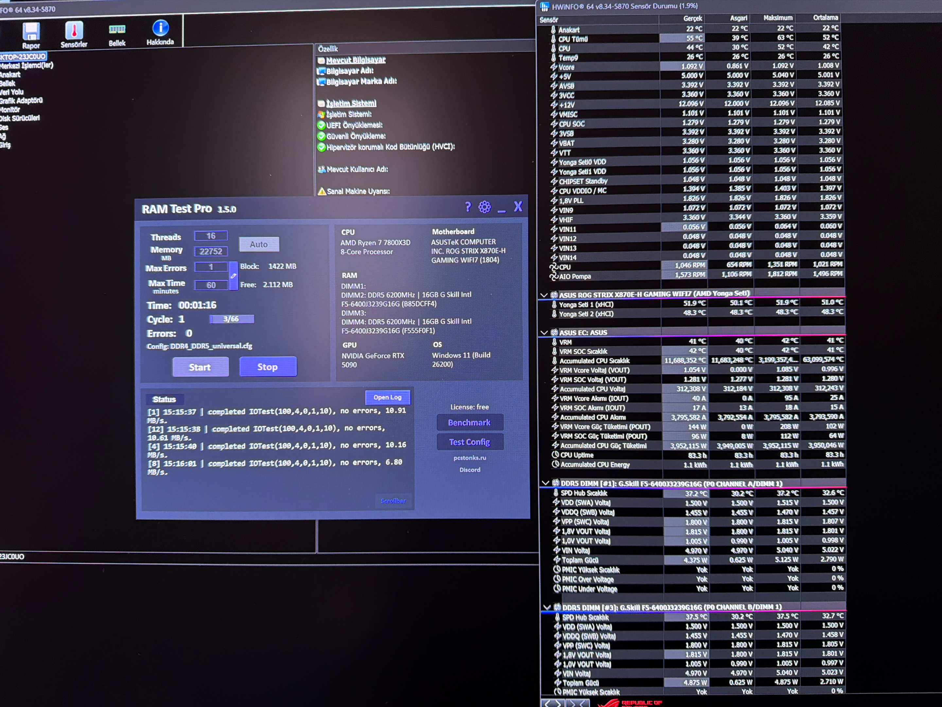Click the Mevcut Bilgisayar heading link

356,60
